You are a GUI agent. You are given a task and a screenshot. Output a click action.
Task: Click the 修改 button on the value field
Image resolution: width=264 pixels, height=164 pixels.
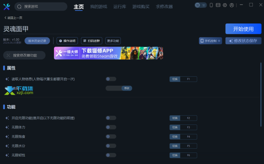(x=127, y=88)
